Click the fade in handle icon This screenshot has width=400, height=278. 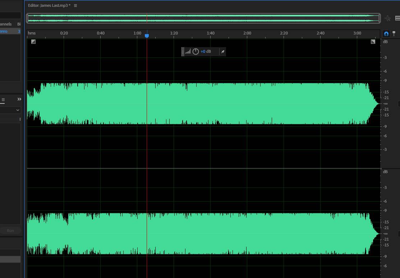coord(33,42)
